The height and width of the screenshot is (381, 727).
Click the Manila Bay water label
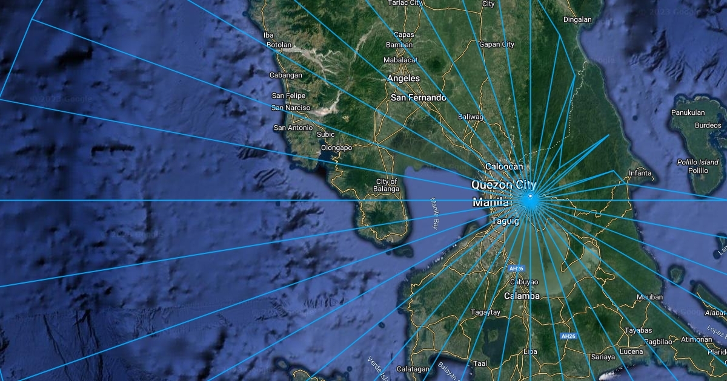(434, 213)
